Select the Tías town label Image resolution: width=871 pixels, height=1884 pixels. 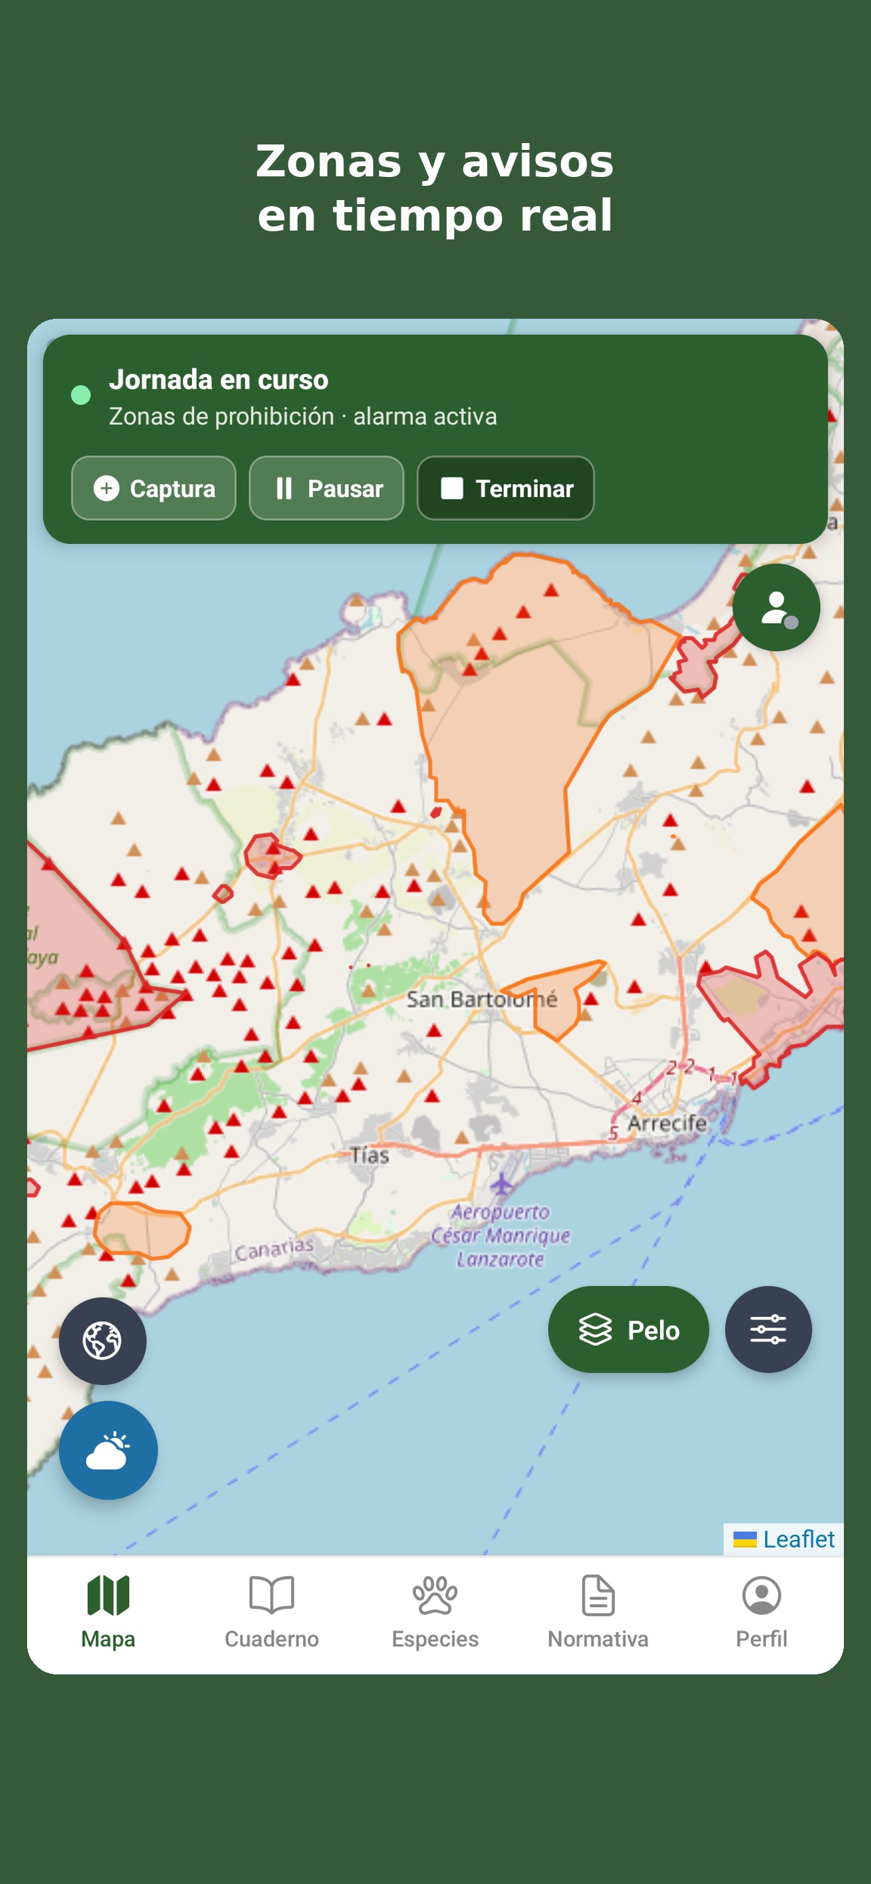[x=369, y=1155]
